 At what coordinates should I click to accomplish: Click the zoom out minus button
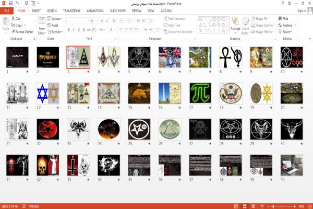[x=269, y=206]
